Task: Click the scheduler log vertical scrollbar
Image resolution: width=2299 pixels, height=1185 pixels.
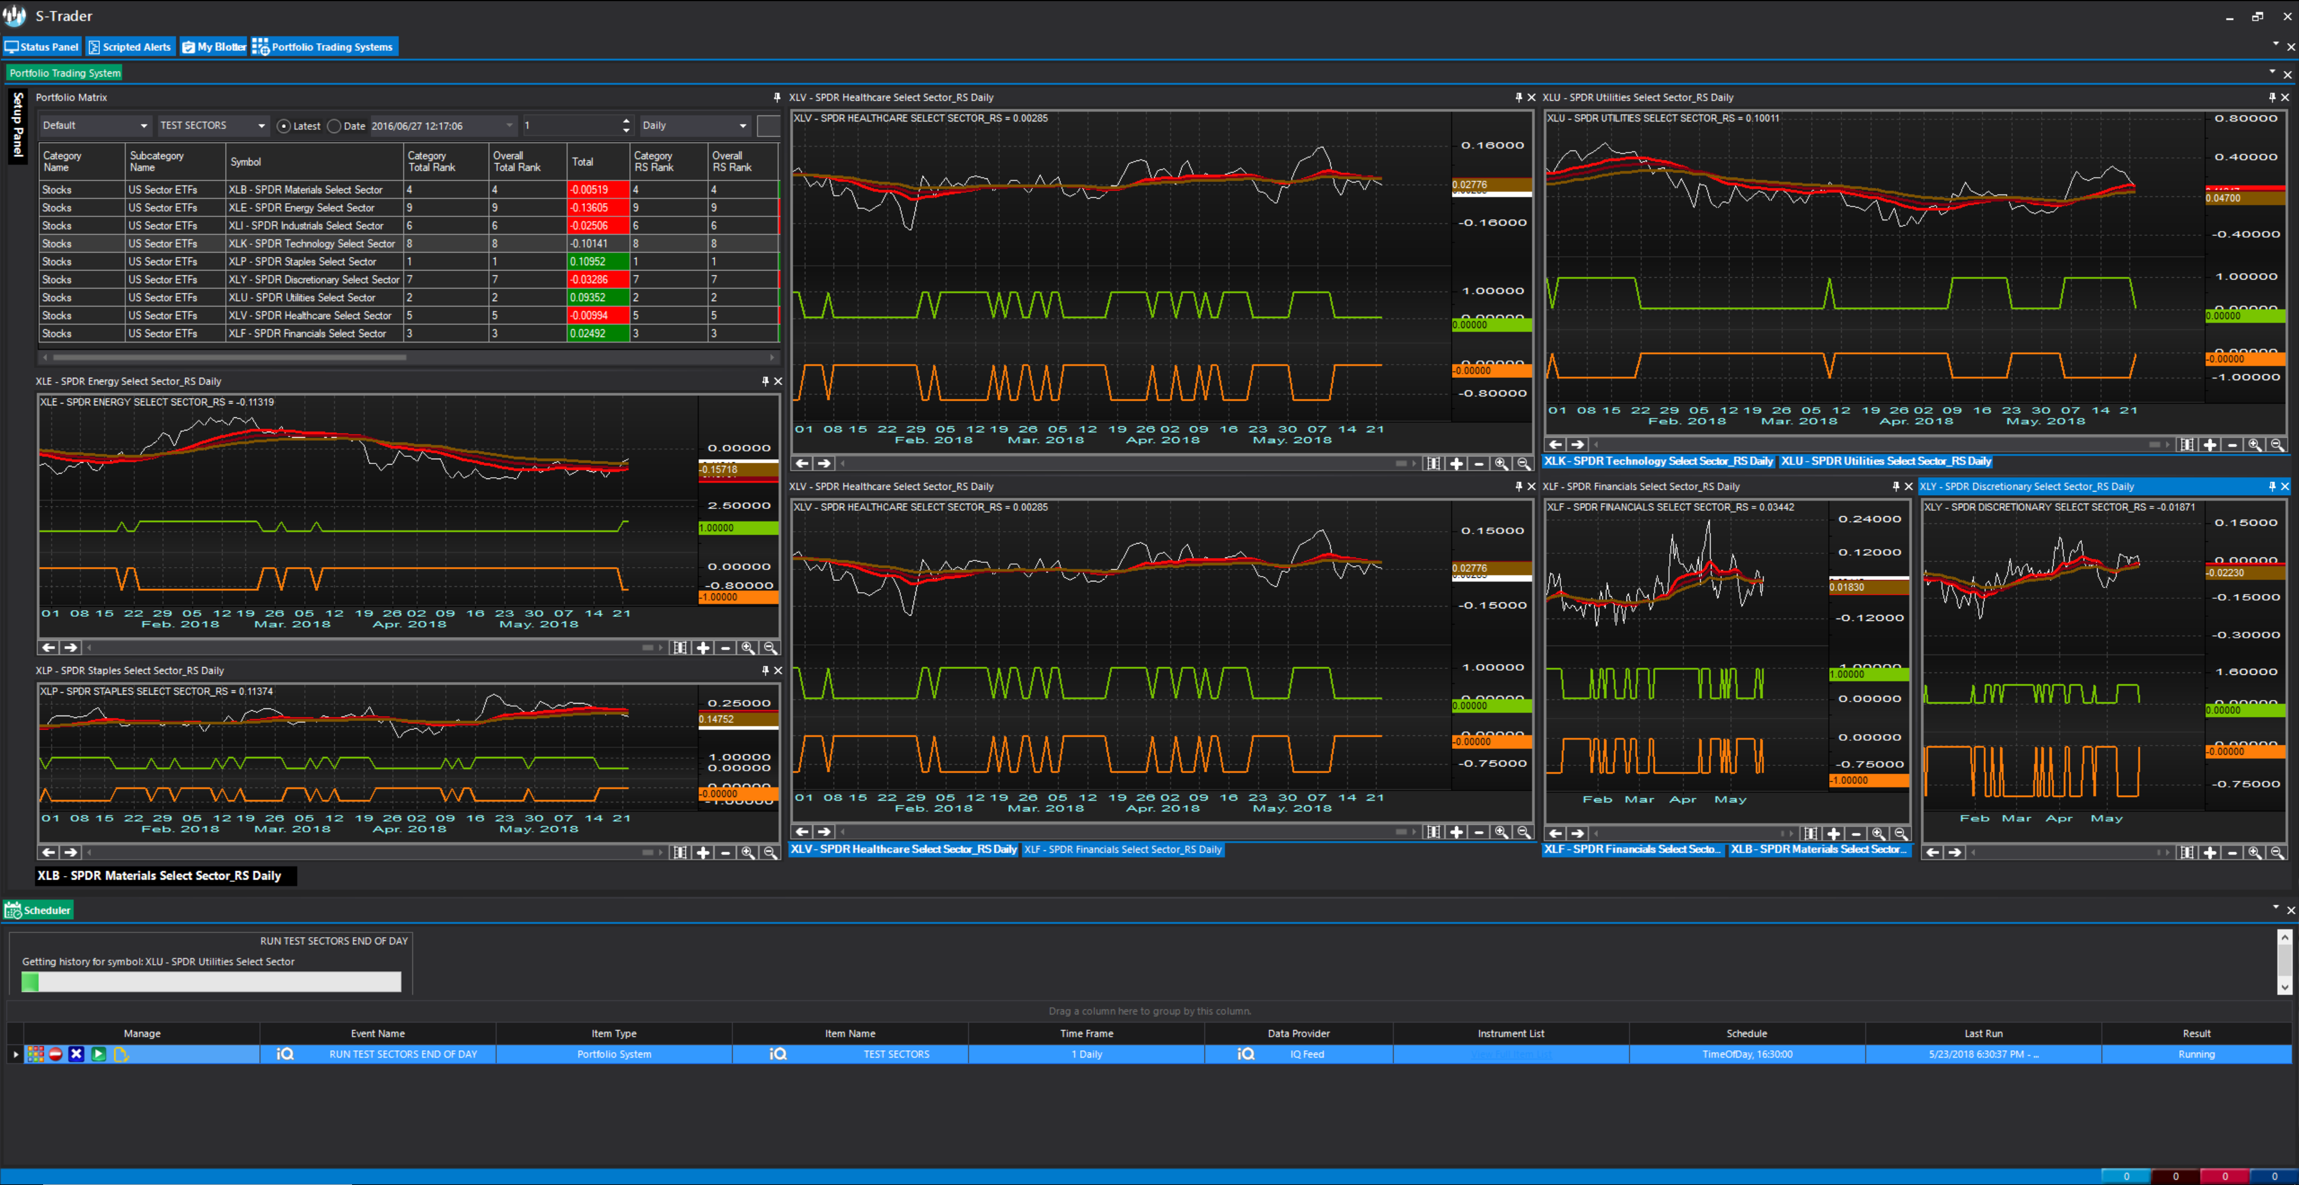Action: tap(2285, 962)
